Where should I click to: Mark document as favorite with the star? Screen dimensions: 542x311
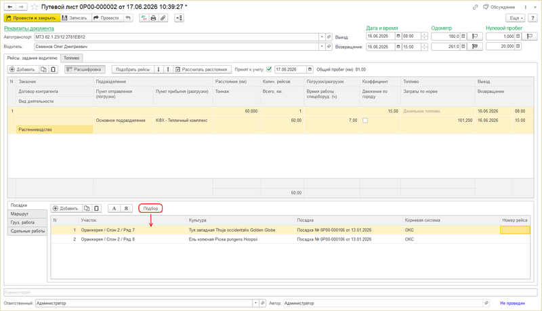(35, 7)
